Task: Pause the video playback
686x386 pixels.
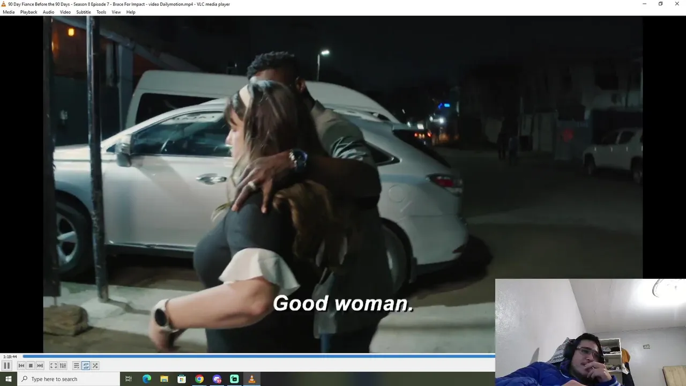Action: [7, 366]
